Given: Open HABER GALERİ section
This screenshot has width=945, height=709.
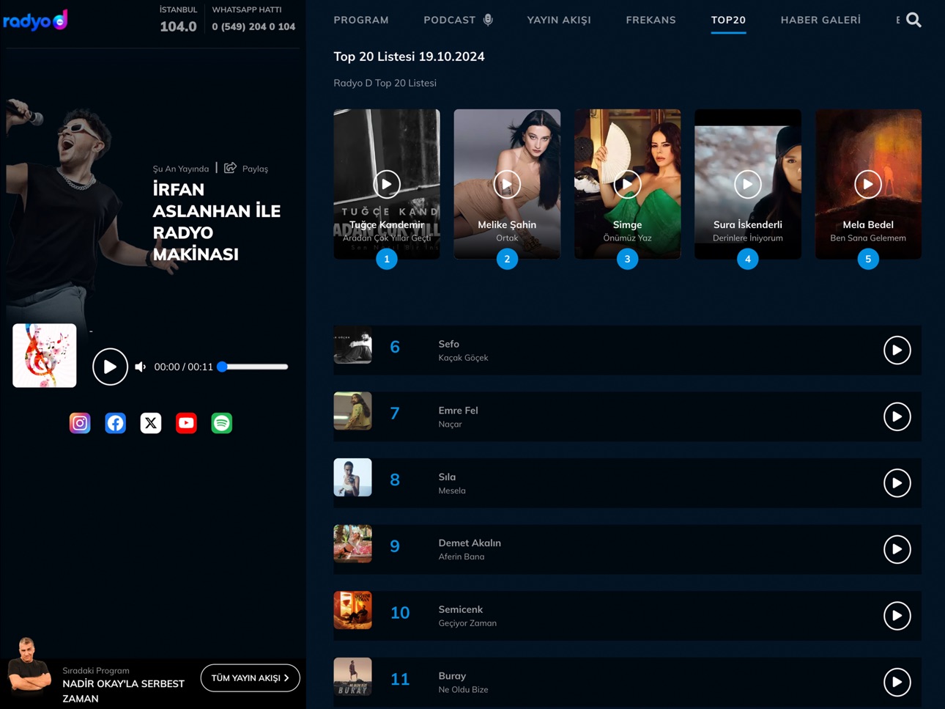Looking at the screenshot, I should 820,20.
